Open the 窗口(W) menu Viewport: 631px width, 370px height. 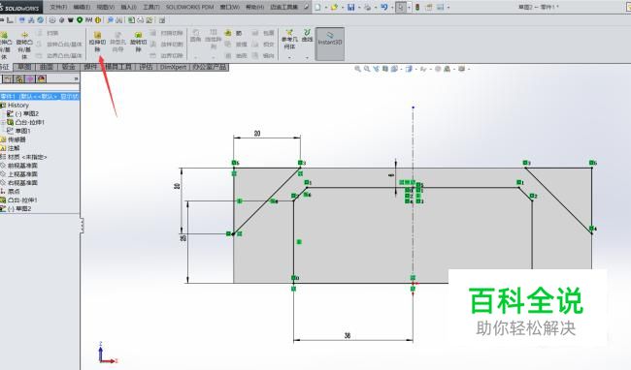230,7
